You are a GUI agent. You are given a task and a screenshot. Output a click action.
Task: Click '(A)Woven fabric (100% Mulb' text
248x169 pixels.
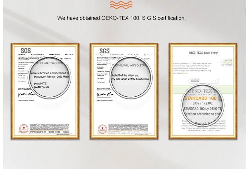tap(52, 77)
